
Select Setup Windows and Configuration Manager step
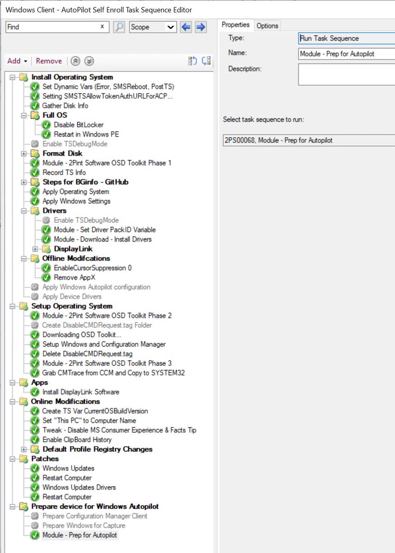(104, 344)
